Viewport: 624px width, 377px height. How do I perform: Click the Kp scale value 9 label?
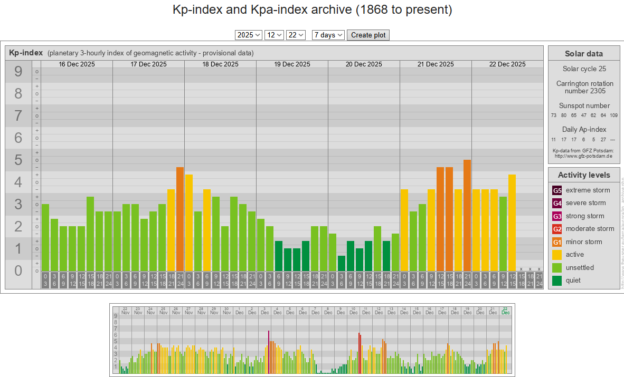point(18,72)
